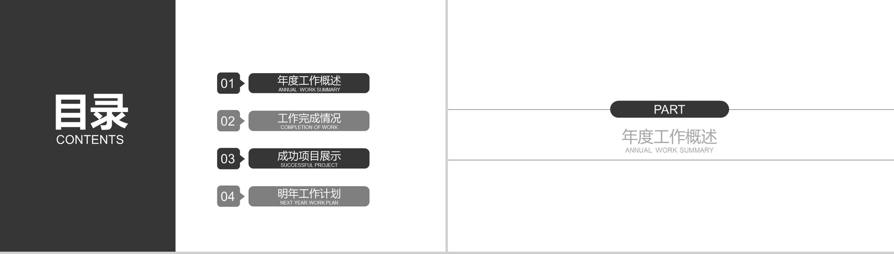The width and height of the screenshot is (894, 254).
Task: Click the 01 number badge
Action: coord(228,83)
